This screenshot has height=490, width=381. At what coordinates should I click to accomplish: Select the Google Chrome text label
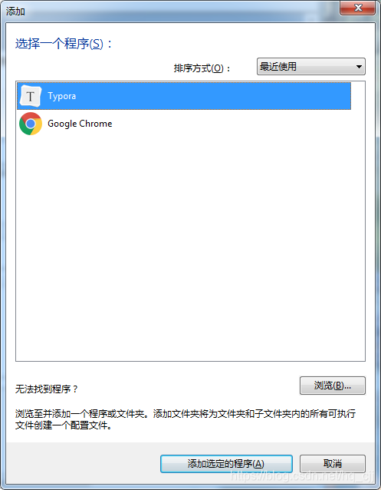click(80, 124)
